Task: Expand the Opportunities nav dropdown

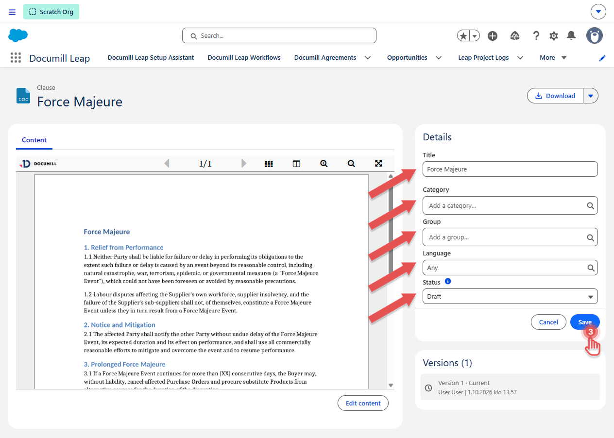Action: coord(439,58)
